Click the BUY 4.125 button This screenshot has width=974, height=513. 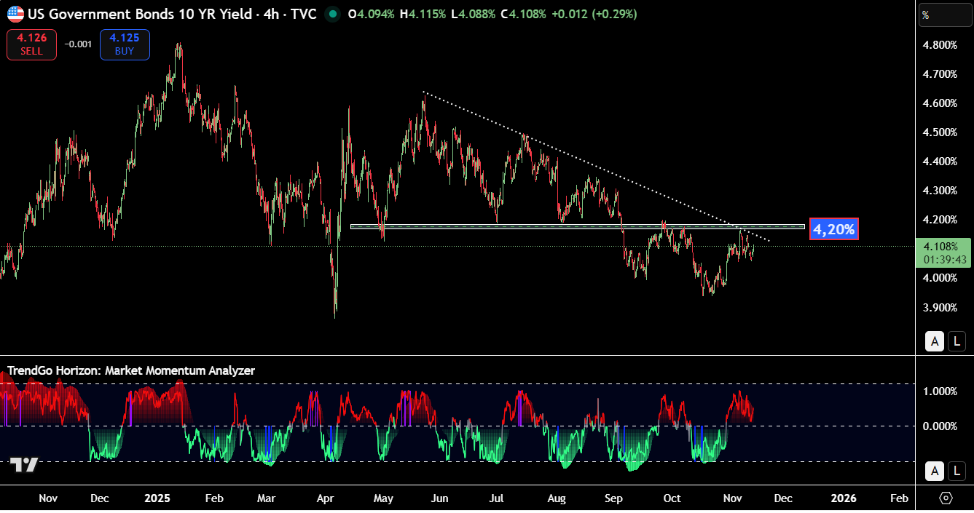click(x=125, y=44)
